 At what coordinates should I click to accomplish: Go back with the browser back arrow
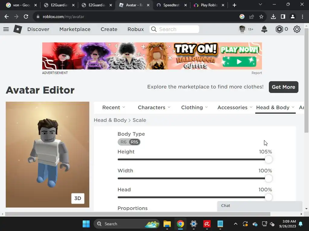tap(7, 17)
